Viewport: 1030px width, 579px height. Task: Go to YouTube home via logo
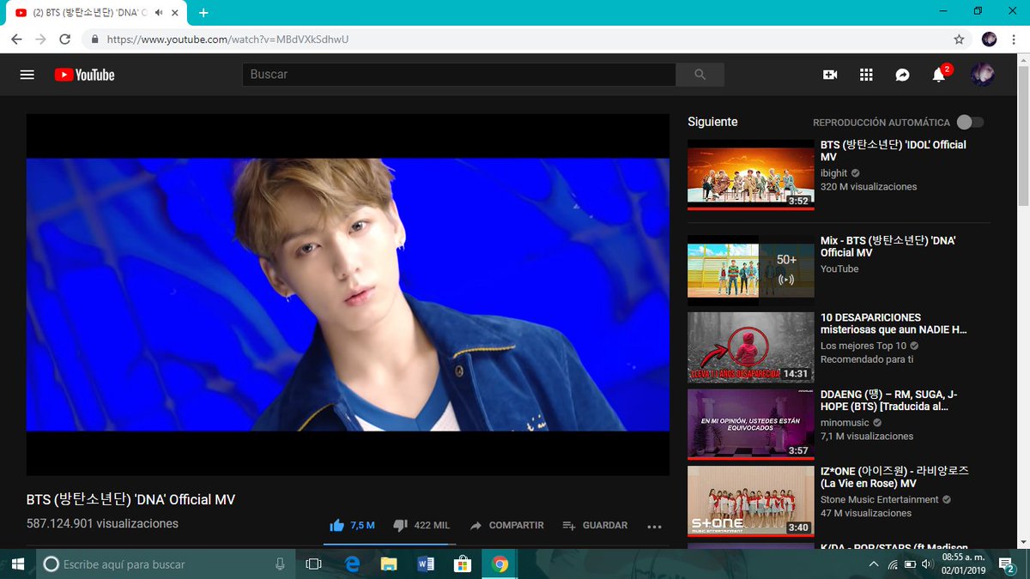[x=84, y=75]
